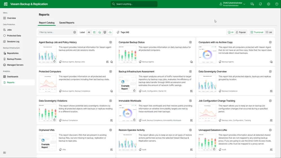Click circled X on Computer Backup Status card
The width and height of the screenshot is (281, 158).
click(x=190, y=42)
